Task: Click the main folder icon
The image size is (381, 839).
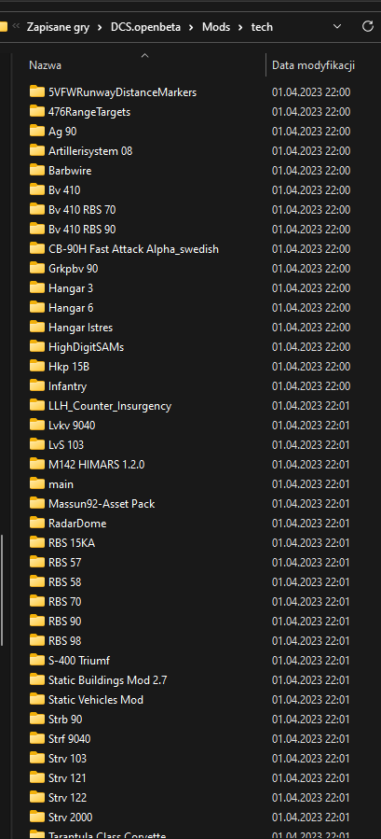Action: (x=37, y=483)
